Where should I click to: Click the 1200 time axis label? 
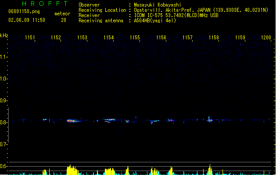click(x=266, y=38)
